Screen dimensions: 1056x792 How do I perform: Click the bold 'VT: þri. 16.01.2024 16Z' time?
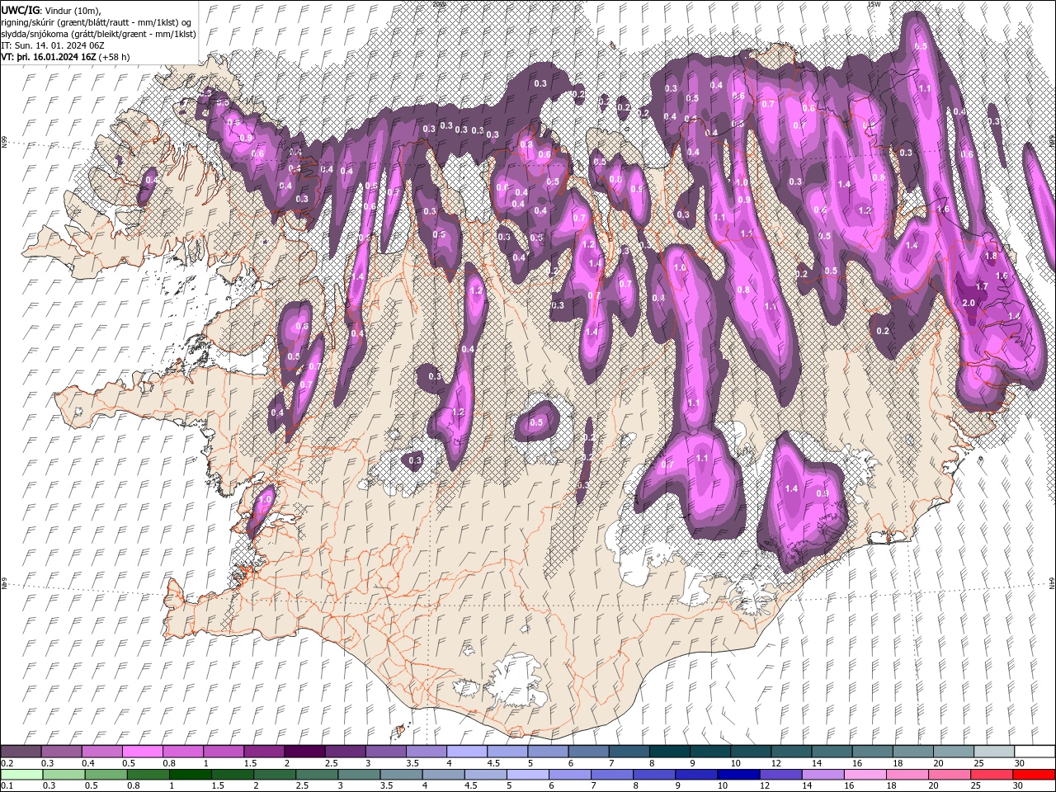click(49, 57)
